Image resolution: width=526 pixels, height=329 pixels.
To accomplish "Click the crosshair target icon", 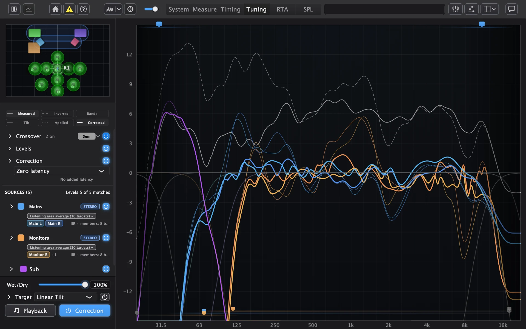I will (x=130, y=9).
